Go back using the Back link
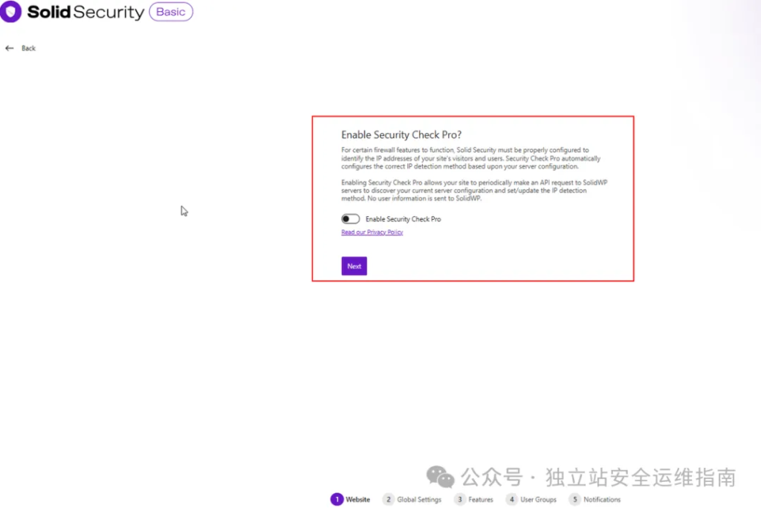The width and height of the screenshot is (761, 508). click(29, 48)
